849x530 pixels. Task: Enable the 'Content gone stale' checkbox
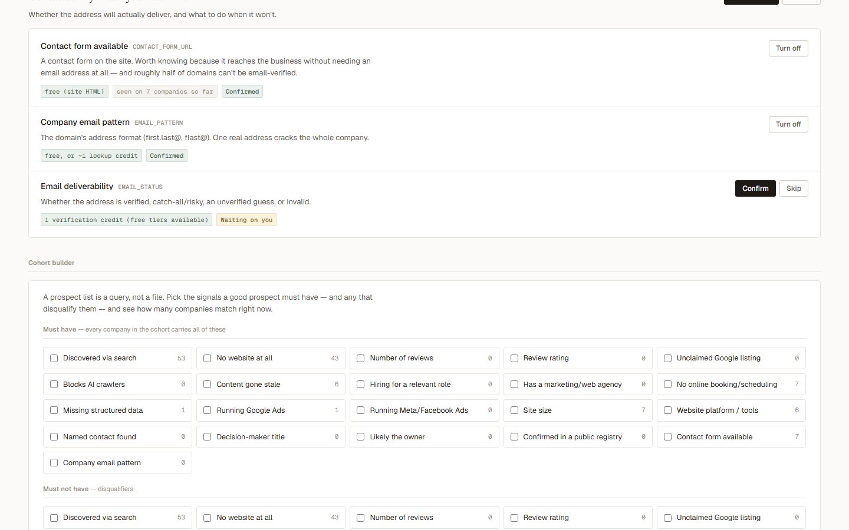coord(208,385)
